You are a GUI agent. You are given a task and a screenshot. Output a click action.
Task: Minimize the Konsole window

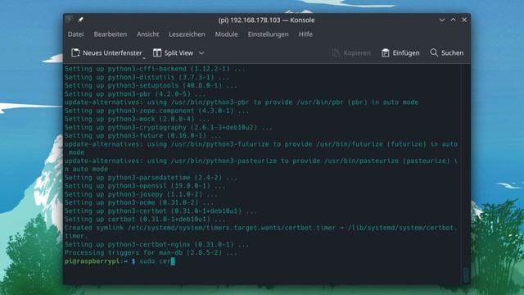(442, 20)
